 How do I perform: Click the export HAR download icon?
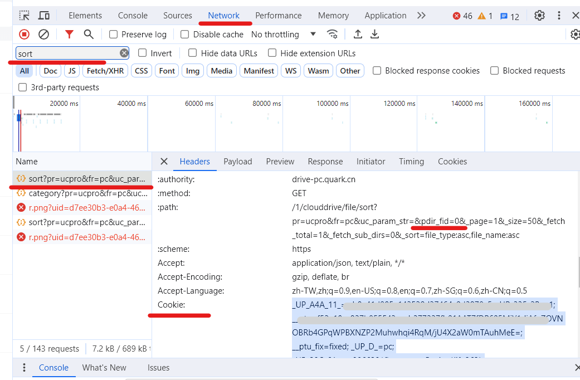375,35
